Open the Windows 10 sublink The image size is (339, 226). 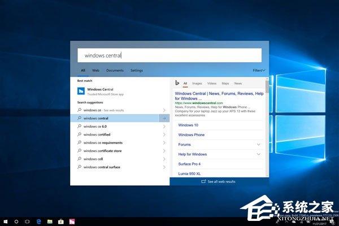point(188,125)
